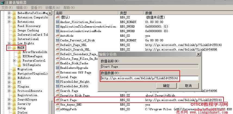Screen dimensions: 233x114
Task: Click the 确定 button in the dialog
Action: (166, 86)
